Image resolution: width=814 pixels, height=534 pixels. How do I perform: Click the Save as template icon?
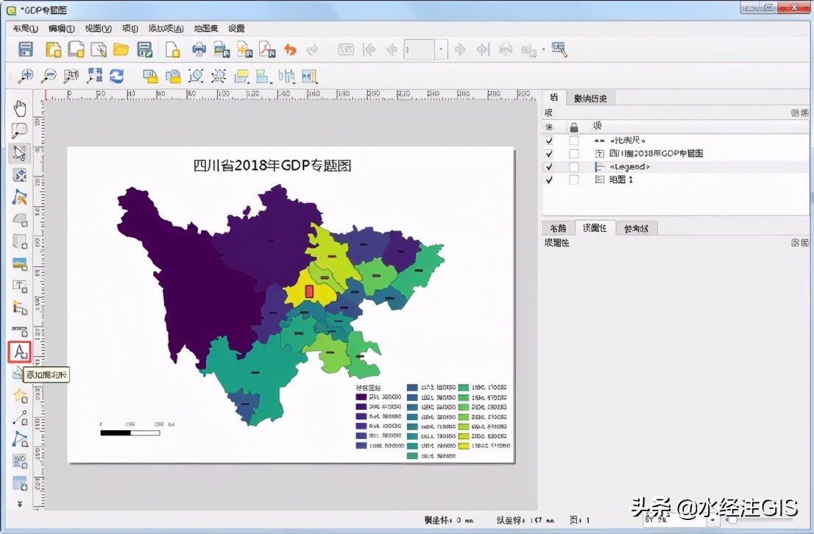(x=144, y=50)
